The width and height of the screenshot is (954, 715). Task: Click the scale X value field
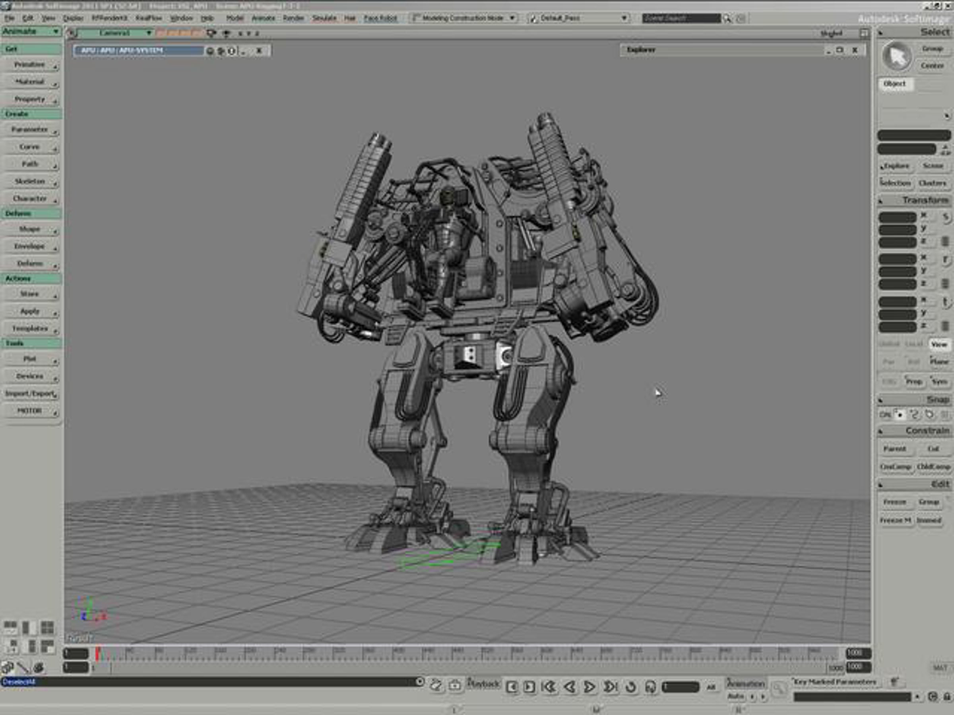[x=898, y=217]
